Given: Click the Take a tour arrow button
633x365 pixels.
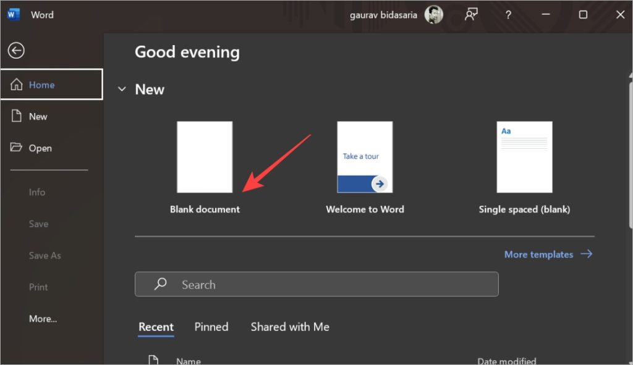Looking at the screenshot, I should (x=380, y=184).
